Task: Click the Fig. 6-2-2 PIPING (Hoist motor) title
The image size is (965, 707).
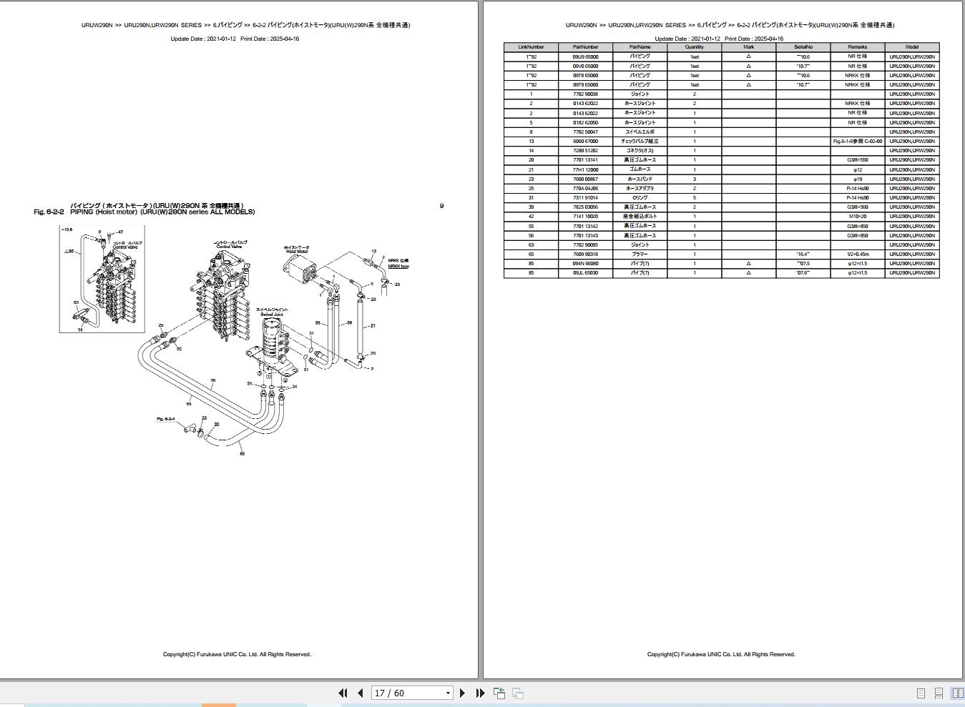Action: pyautogui.click(x=144, y=212)
